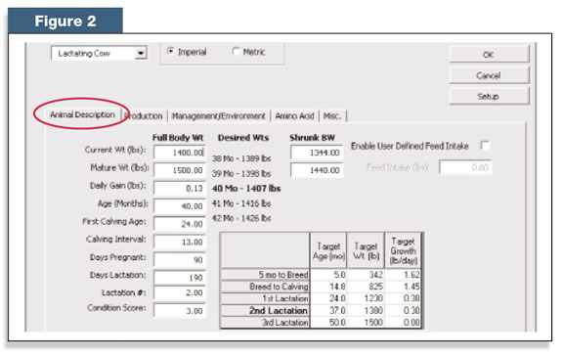Click the Setup button
562x355 pixels.
coord(489,97)
